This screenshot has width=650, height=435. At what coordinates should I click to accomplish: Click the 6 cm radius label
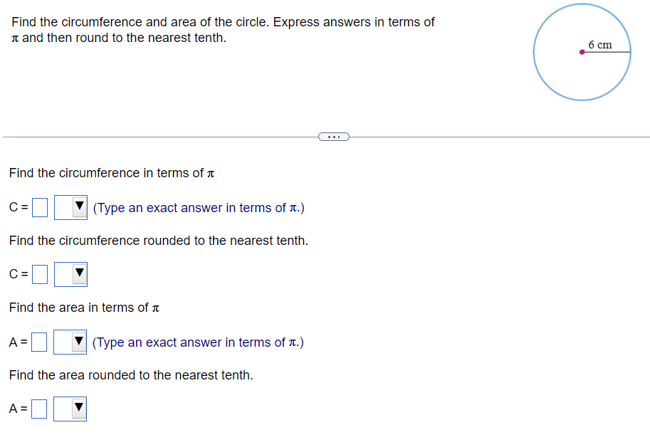600,44
